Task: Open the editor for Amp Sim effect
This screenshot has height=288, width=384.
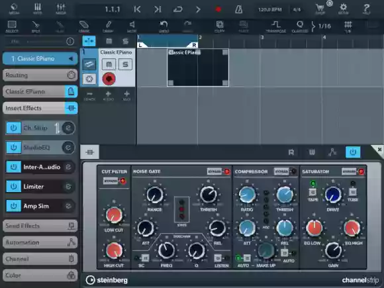Action: coord(68,206)
